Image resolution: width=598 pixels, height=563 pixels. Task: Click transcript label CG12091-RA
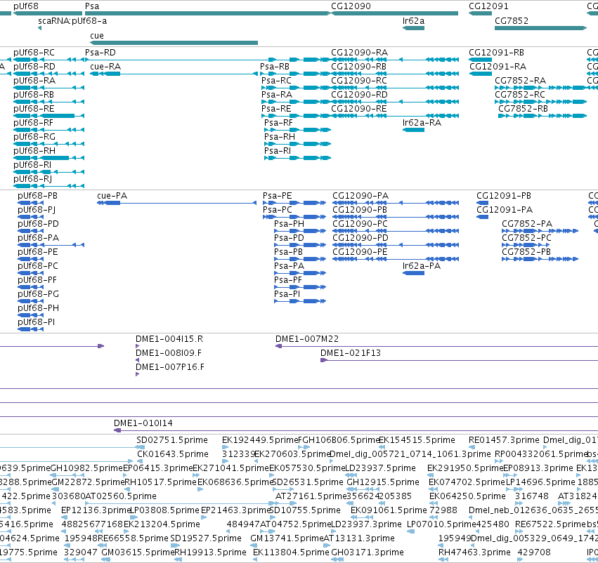tap(498, 67)
